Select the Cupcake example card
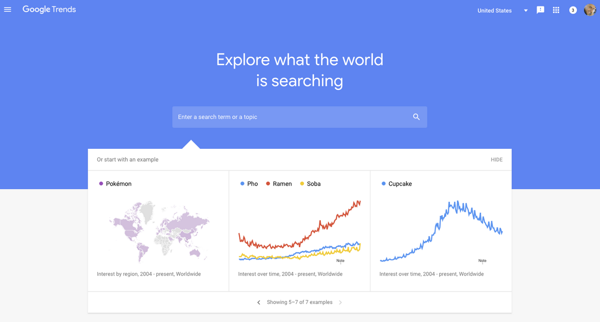Image resolution: width=600 pixels, height=322 pixels. [441, 230]
